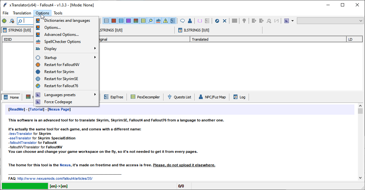Image resolution: width=365 pixels, height=190 pixels.
Task: Click the vertical scrollbar thumb in Home panel
Action: tap(361, 111)
